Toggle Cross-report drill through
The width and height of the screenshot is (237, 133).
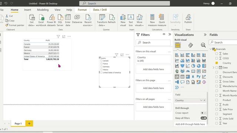click(204, 113)
